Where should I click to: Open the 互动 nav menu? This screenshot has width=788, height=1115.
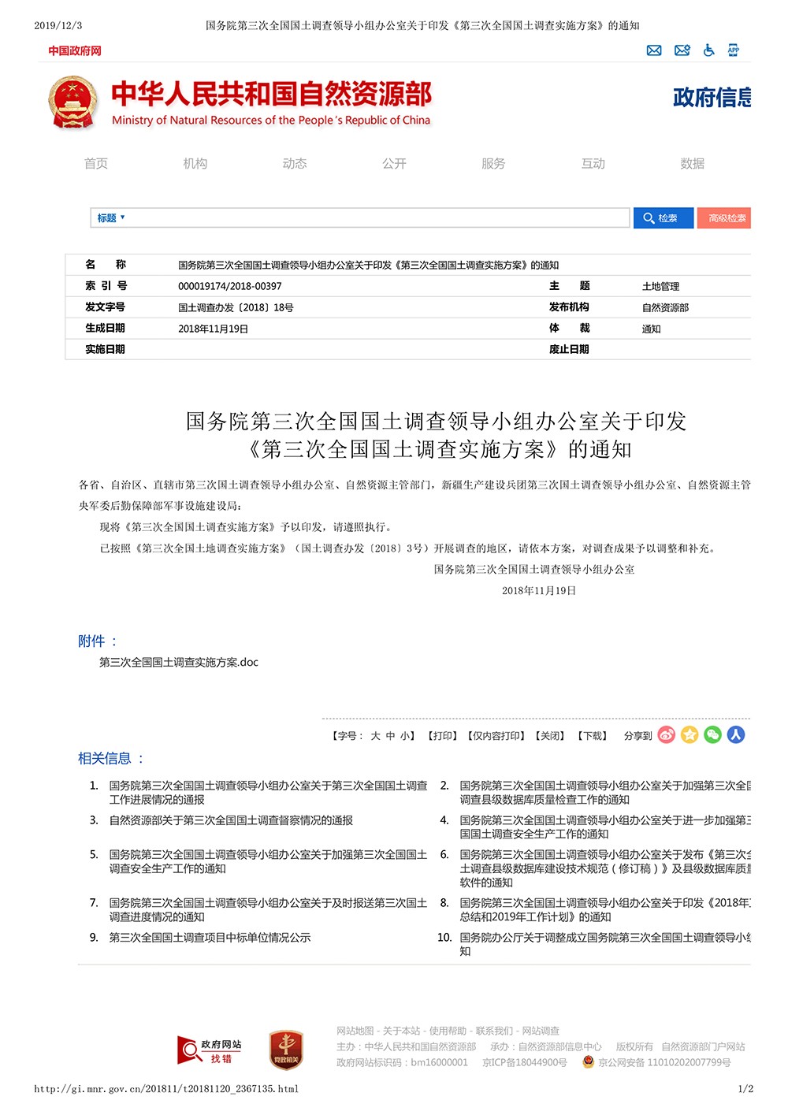(593, 163)
